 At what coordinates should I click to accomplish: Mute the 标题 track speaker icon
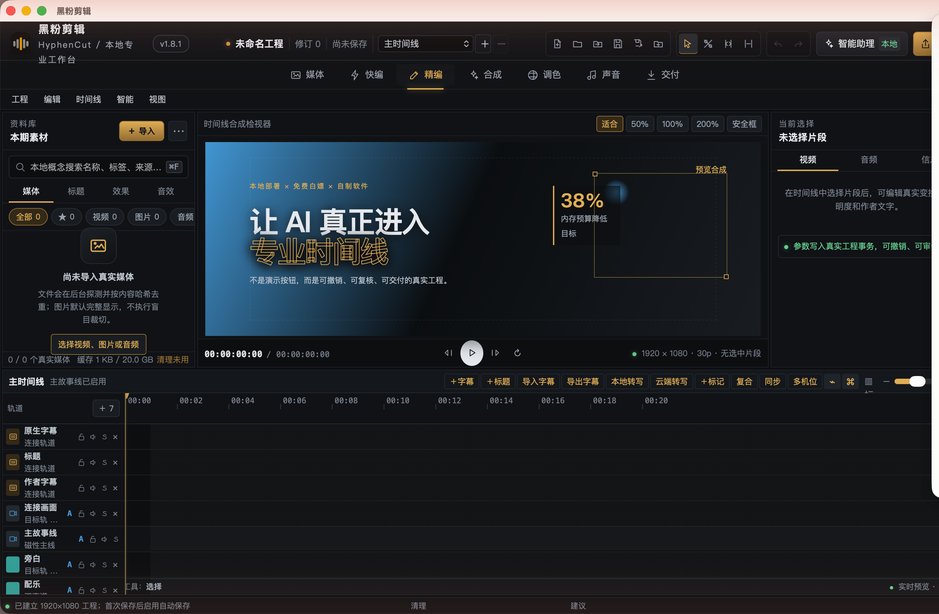[x=93, y=463]
